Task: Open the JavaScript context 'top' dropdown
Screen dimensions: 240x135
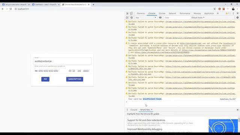Action: click(x=146, y=18)
